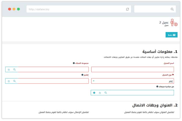Focus the dafater.biz address bar
182x121 pixels.
point(79,9)
